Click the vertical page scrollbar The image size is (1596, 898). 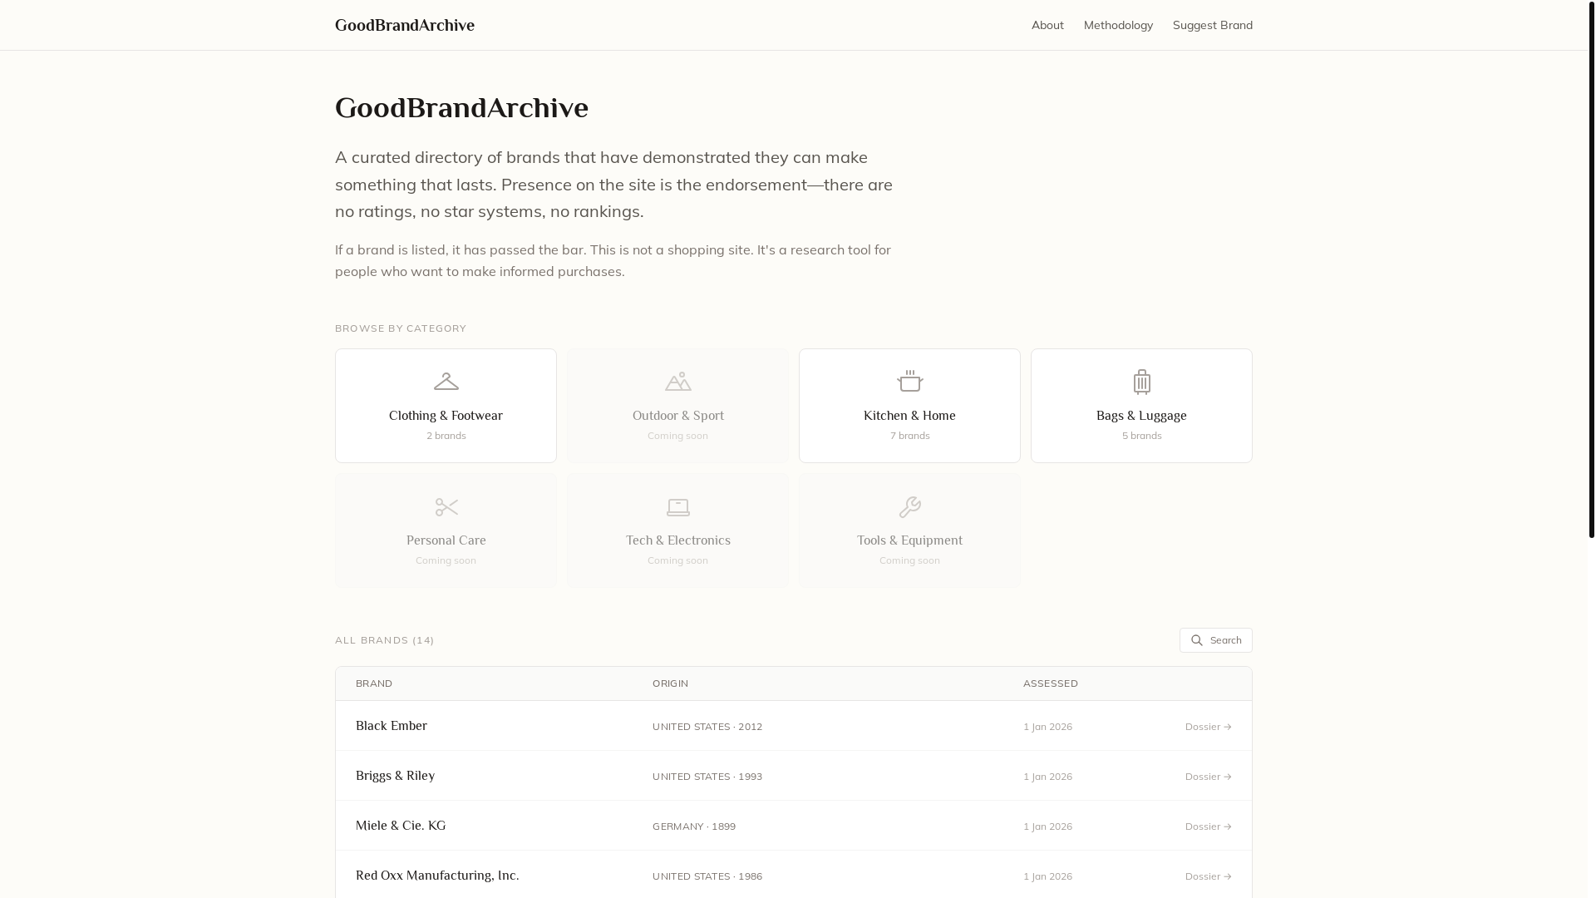pyautogui.click(x=1591, y=269)
